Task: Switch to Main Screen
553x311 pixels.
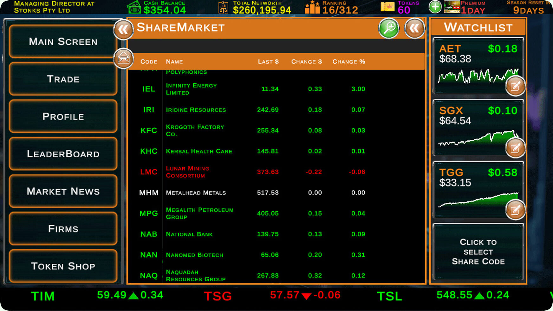Action: click(x=63, y=41)
